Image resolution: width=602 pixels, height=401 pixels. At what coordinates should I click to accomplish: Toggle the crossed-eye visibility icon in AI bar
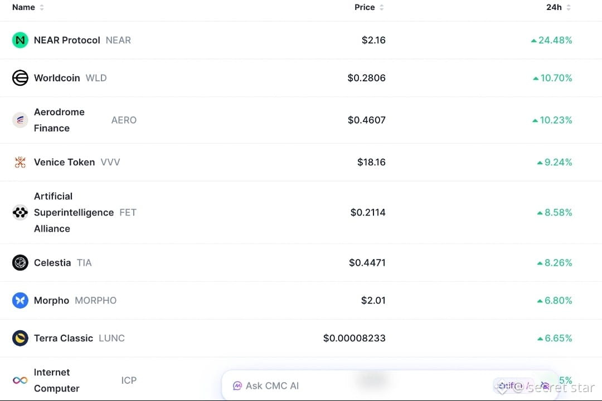[545, 385]
